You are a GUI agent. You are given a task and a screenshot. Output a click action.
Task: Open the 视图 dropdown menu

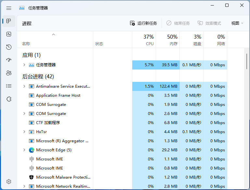click(237, 23)
